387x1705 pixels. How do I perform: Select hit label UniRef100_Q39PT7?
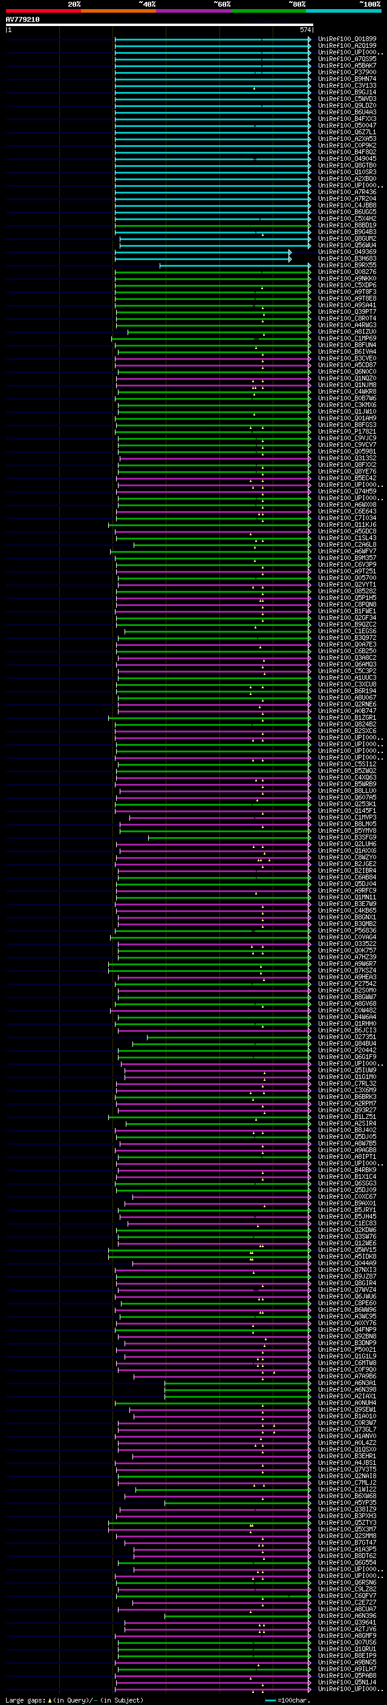[x=347, y=311]
